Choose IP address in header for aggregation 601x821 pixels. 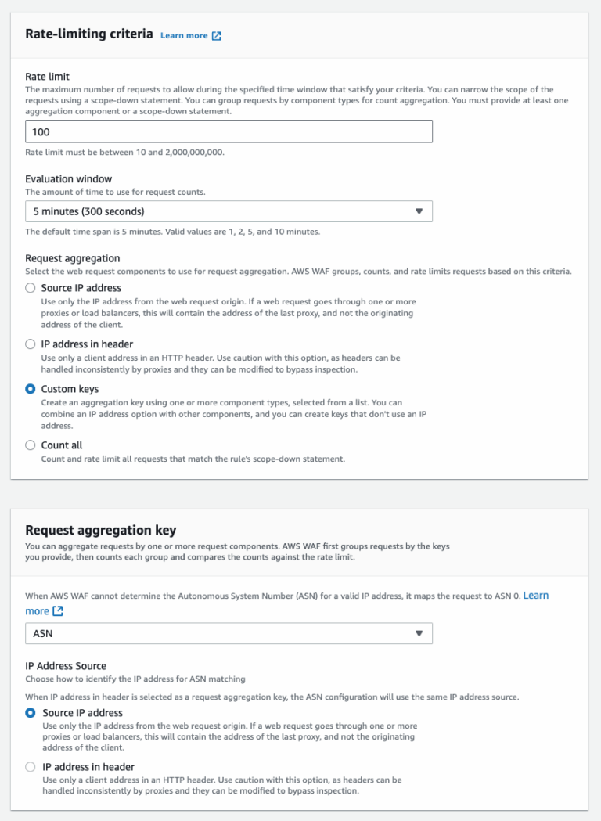[x=30, y=344]
